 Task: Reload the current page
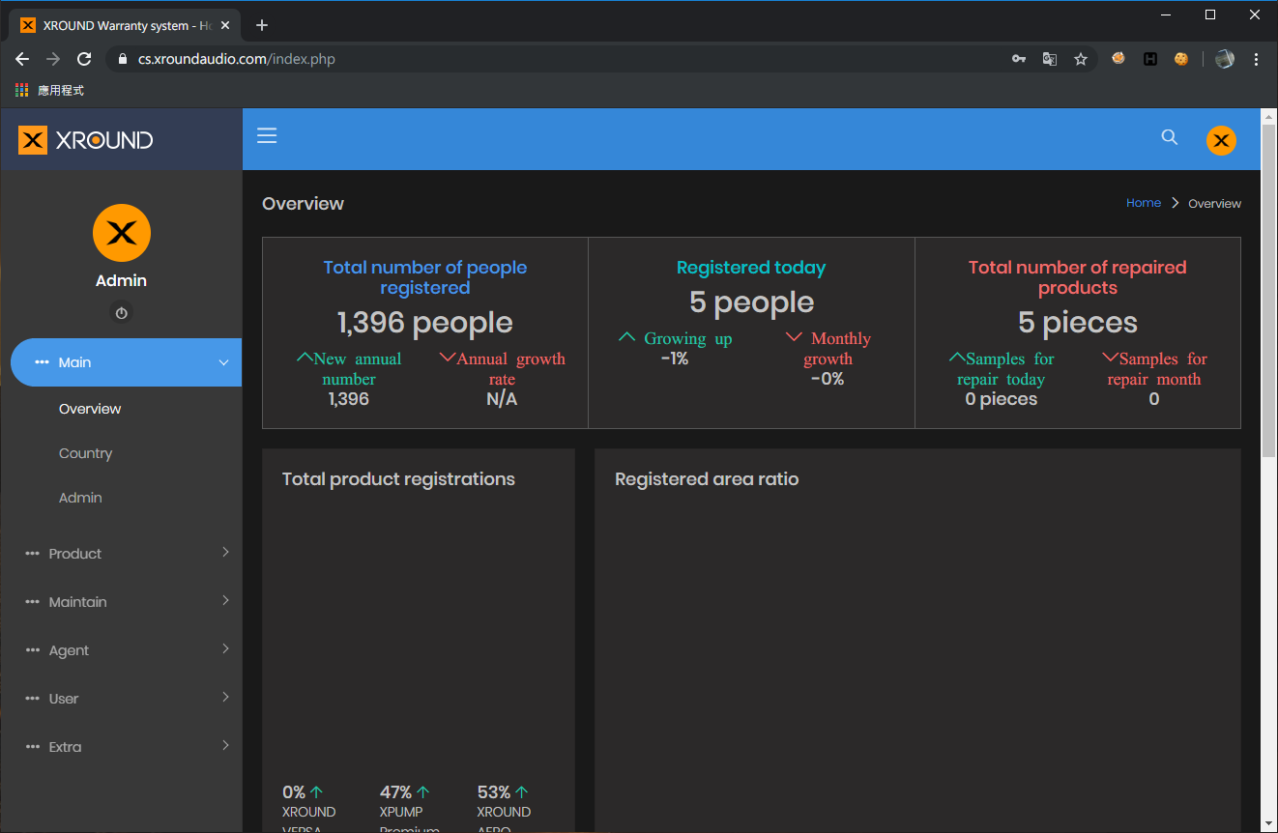point(84,59)
